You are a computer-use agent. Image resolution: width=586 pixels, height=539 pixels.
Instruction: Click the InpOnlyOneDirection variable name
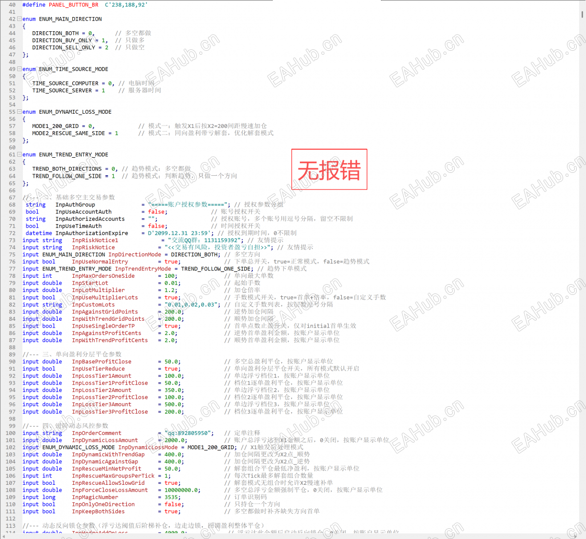tap(103, 504)
